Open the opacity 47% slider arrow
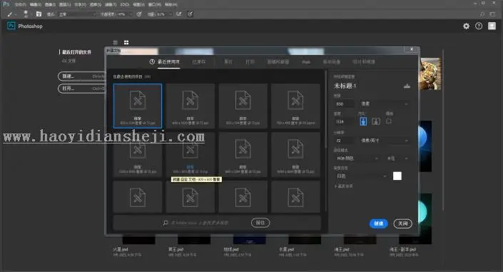This screenshot has width=503, height=272. 131,14
